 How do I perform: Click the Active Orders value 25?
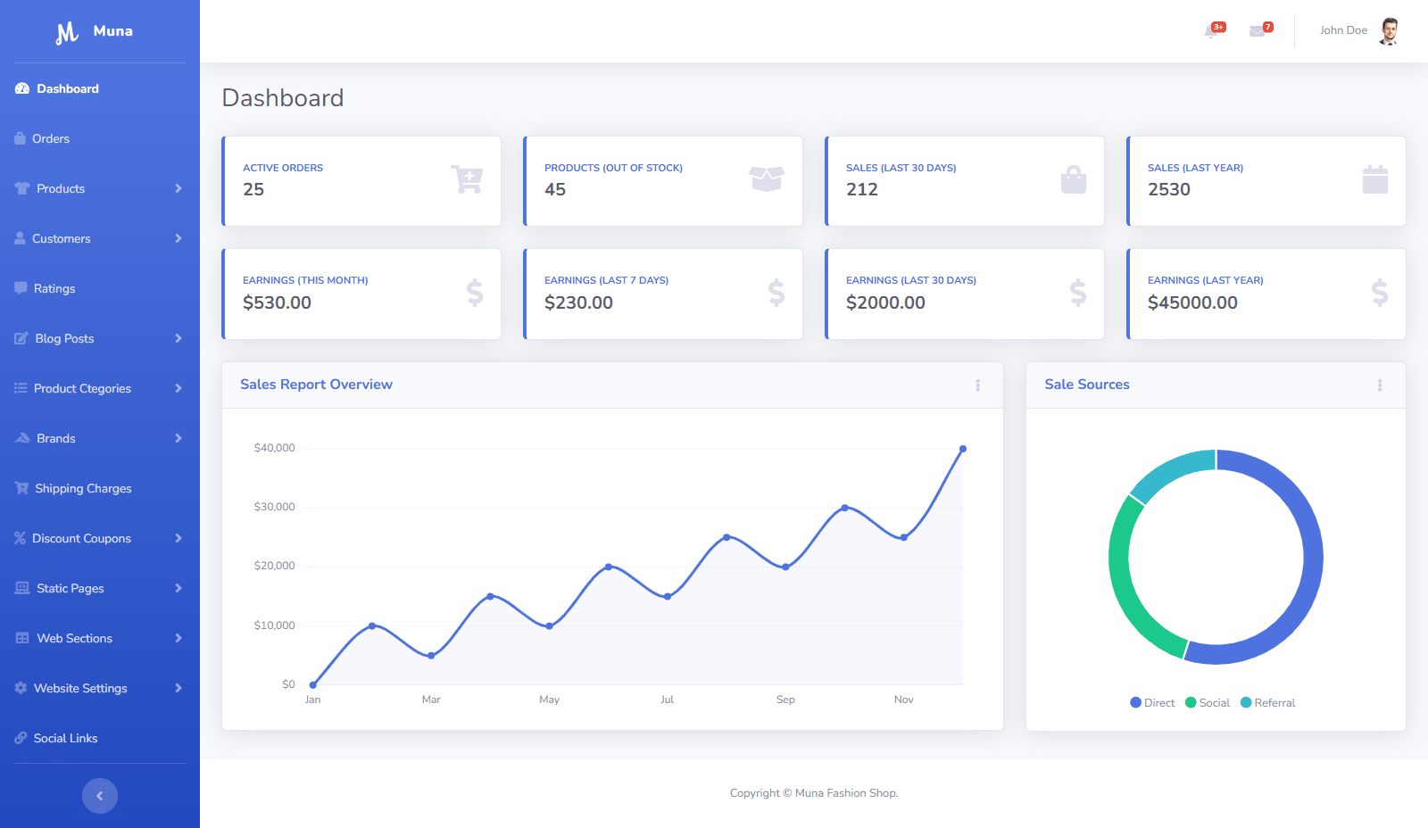[x=253, y=189]
